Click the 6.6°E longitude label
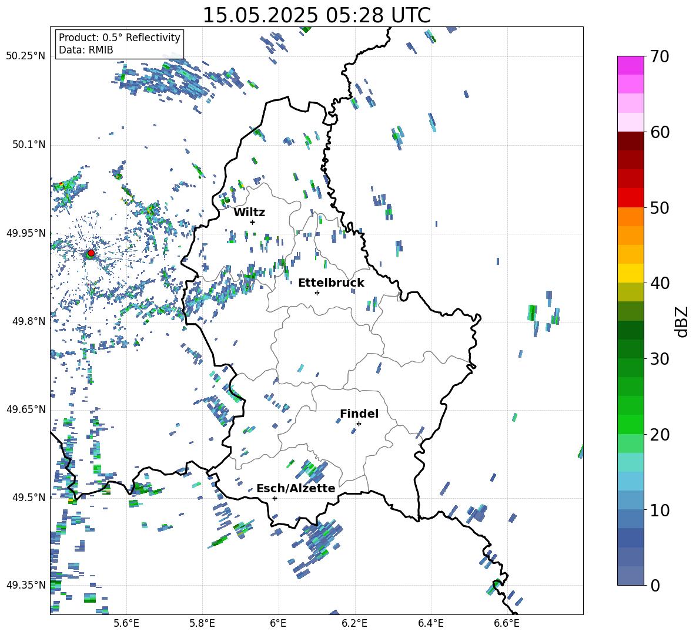Viewport: 696px width, 635px height. (x=507, y=623)
